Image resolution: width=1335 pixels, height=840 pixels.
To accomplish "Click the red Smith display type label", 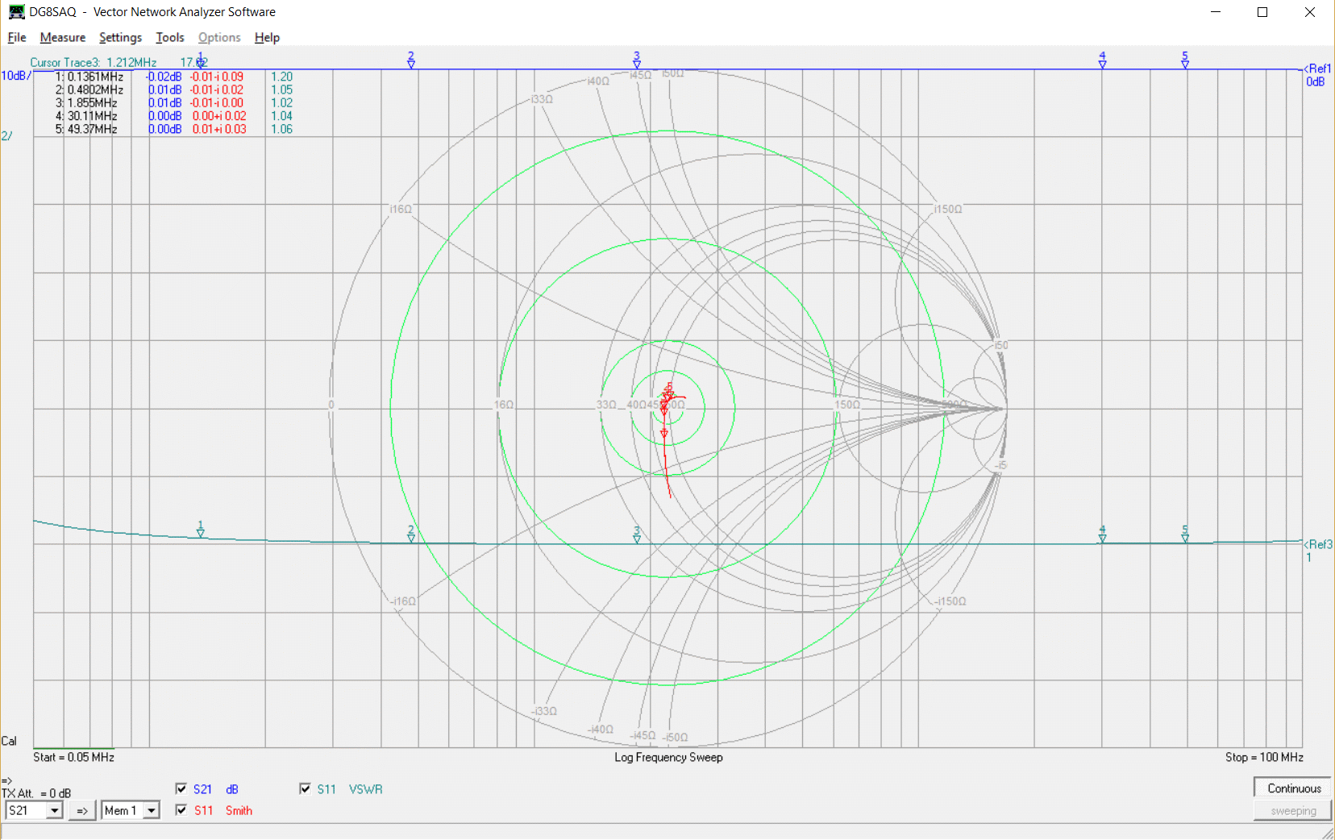I will coord(239,810).
